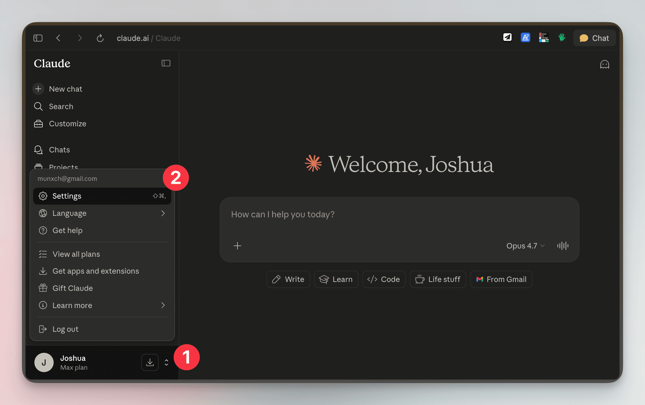
Task: Click the Chat button in the toolbar
Action: (x=594, y=38)
